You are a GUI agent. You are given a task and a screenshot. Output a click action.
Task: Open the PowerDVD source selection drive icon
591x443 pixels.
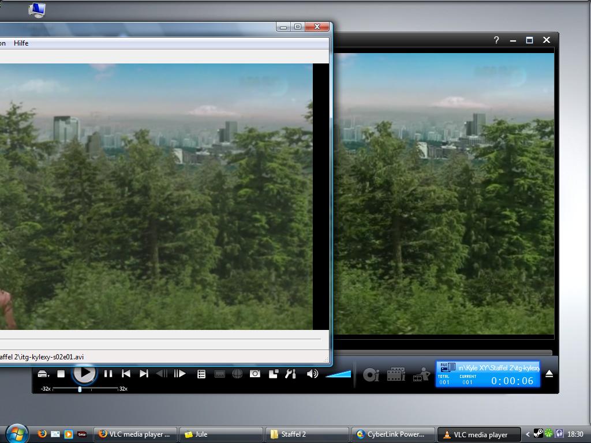click(43, 374)
